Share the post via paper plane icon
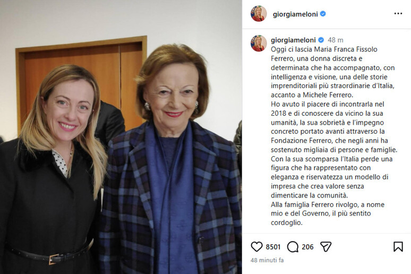 [326, 247]
